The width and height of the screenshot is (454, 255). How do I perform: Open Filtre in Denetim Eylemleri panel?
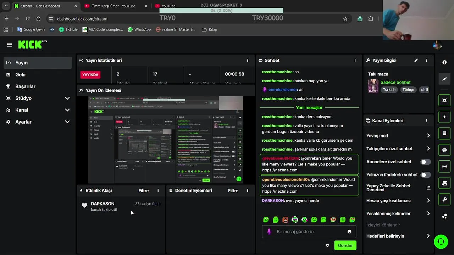[x=233, y=191]
